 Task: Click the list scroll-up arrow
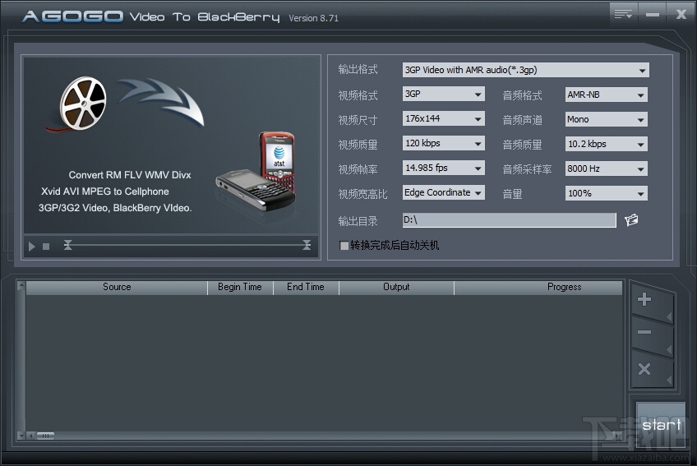point(21,285)
